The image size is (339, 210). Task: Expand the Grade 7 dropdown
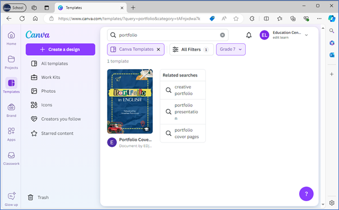pos(230,50)
